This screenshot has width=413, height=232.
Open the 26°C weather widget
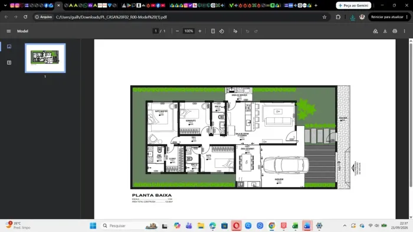[x=18, y=226]
